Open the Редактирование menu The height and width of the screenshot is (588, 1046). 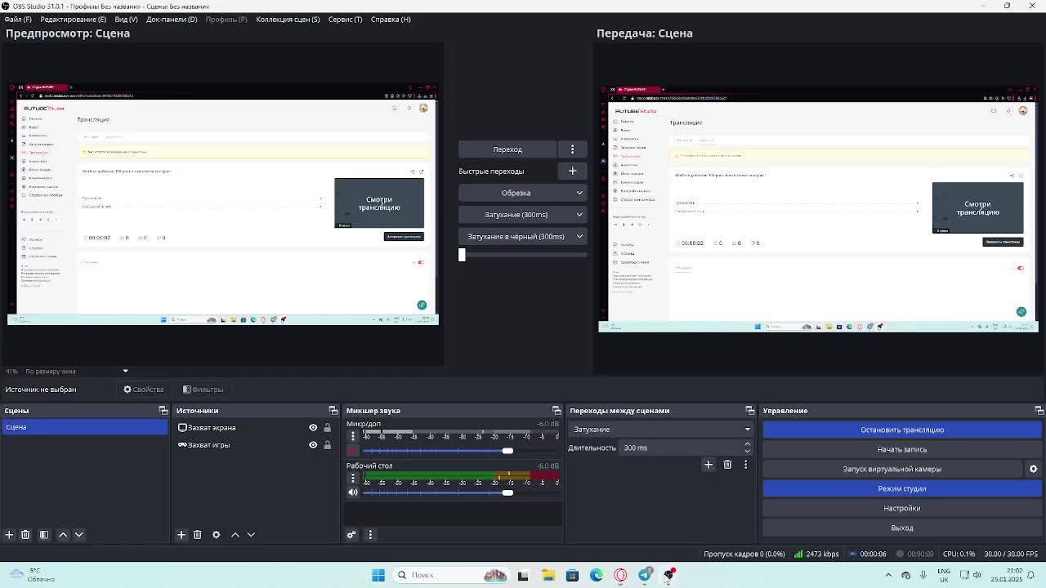73,20
